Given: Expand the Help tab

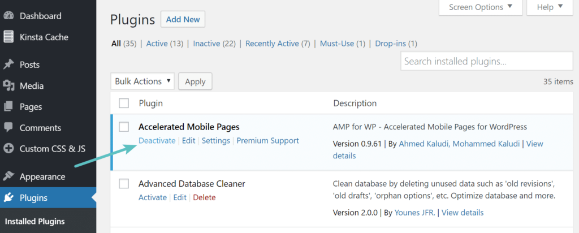Looking at the screenshot, I should coord(550,7).
